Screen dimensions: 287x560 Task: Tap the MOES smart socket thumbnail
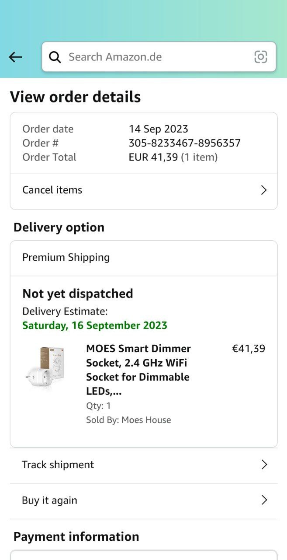click(45, 367)
